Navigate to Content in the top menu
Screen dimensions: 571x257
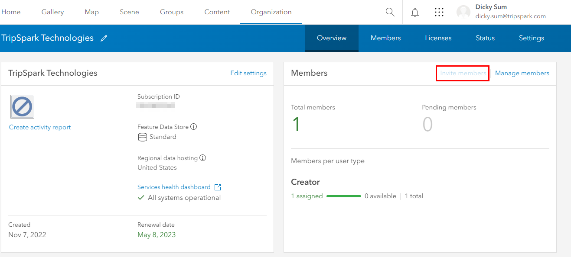click(x=217, y=12)
